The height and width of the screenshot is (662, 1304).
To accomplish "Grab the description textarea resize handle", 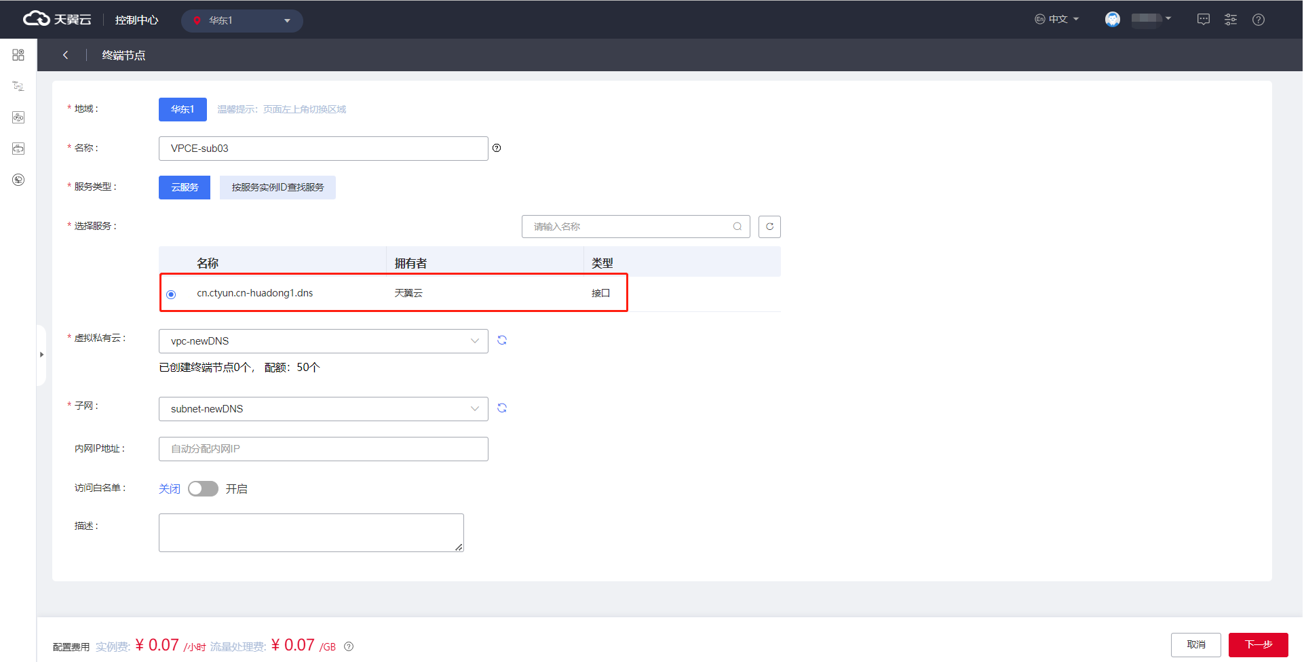I will pyautogui.click(x=459, y=547).
